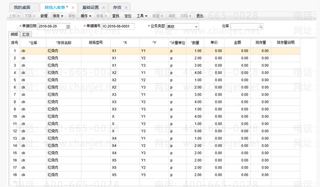320x187 pixels.
Task: Focus the 单据编号 input field
Action: pyautogui.click(x=118, y=26)
